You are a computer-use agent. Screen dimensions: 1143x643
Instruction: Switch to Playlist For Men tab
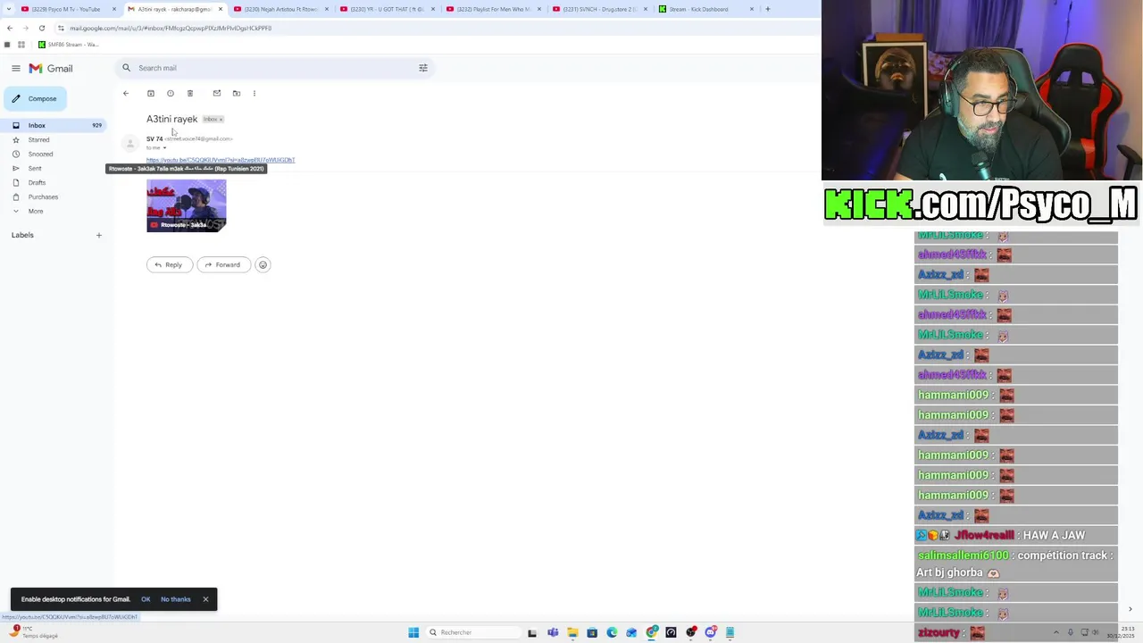click(494, 9)
